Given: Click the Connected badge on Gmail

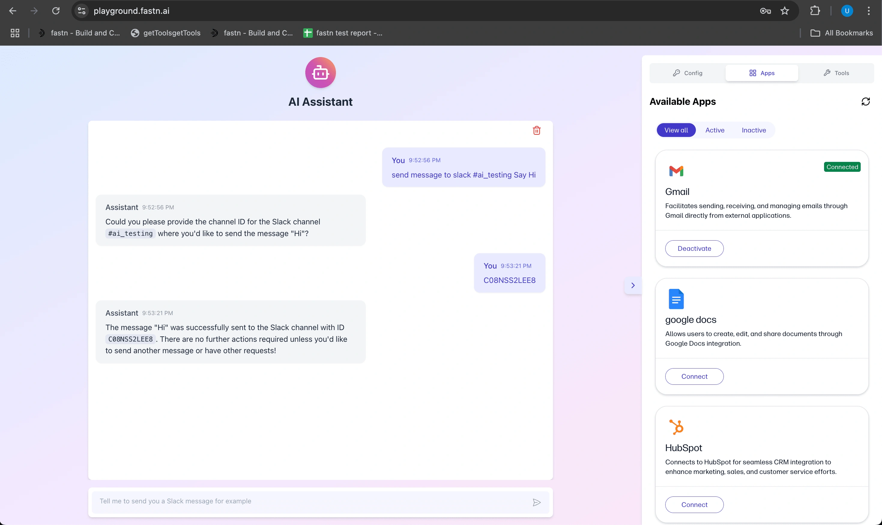Looking at the screenshot, I should [x=842, y=167].
